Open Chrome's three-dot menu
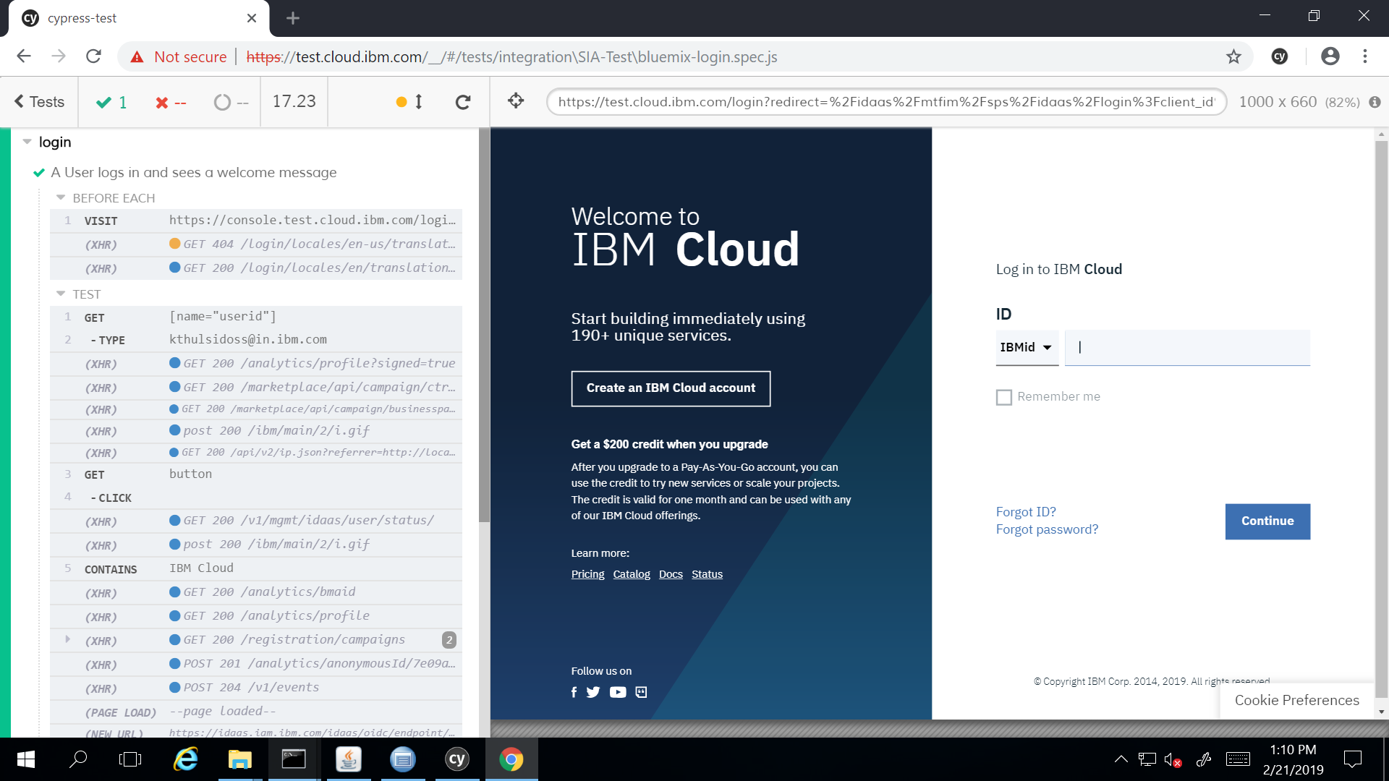Viewport: 1389px width, 781px height. (1365, 56)
